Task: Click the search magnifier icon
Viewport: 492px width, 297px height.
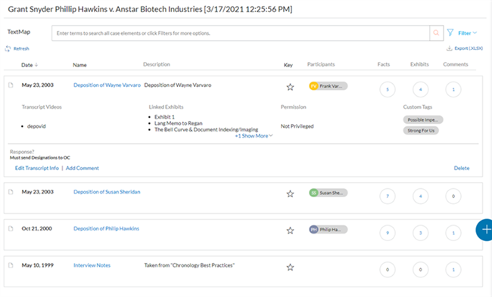Action: click(436, 33)
